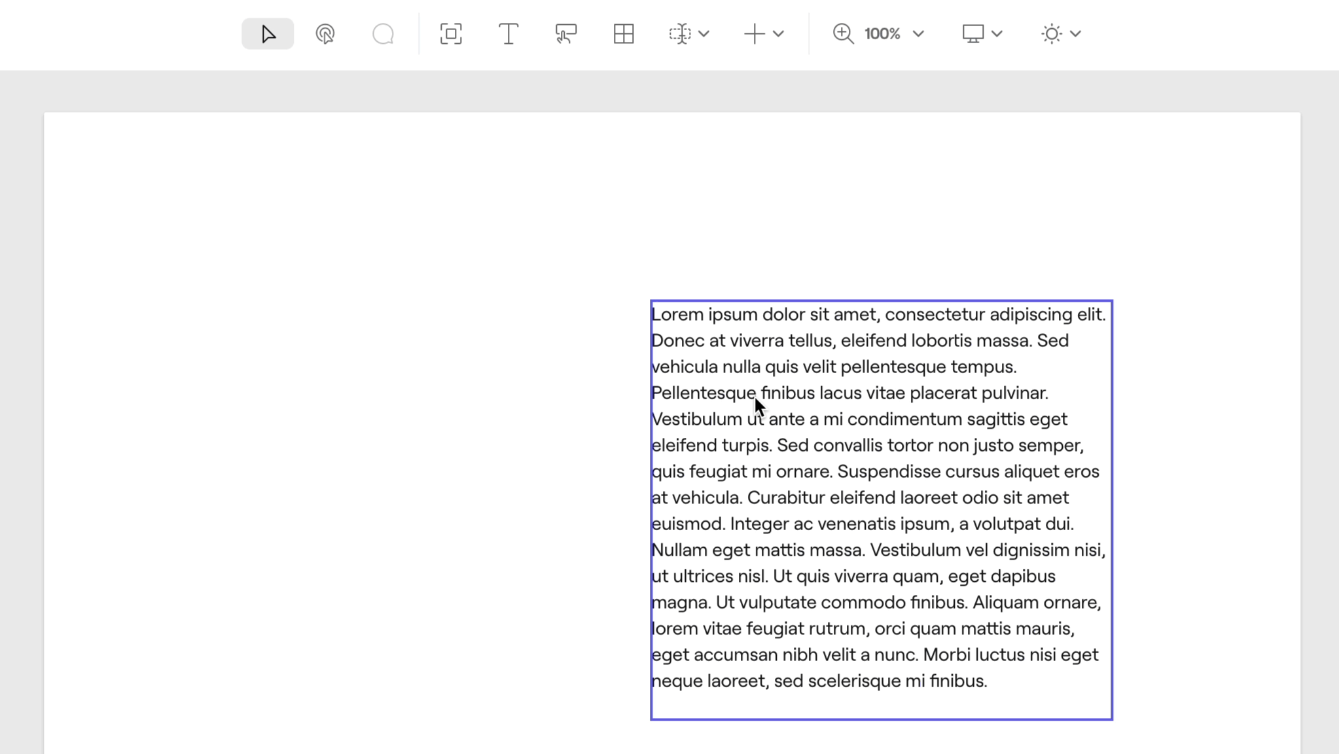Viewport: 1339px width, 754px height.
Task: Expand the chevron beside monitor icon
Action: point(997,34)
